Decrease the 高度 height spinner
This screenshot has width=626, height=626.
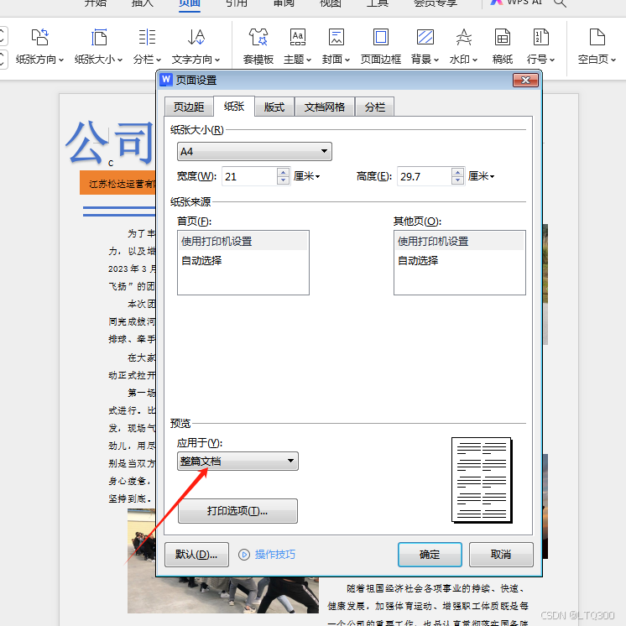[457, 180]
